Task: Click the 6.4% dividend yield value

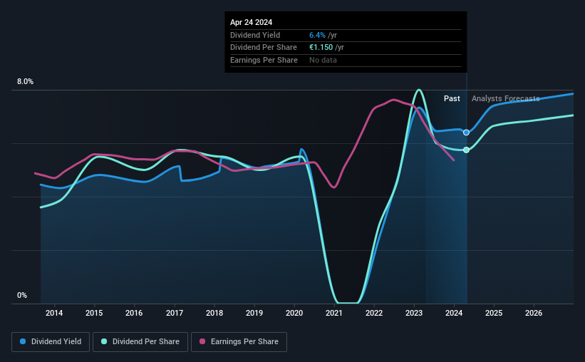Action: (317, 35)
